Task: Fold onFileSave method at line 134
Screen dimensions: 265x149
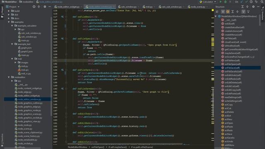Action: point(66,70)
